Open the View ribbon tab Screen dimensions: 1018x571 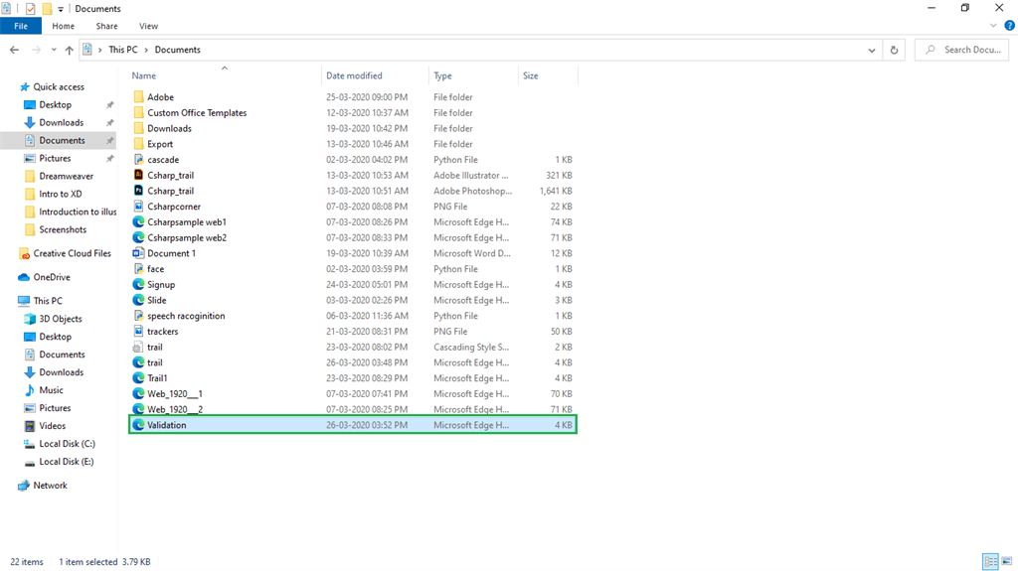coord(148,26)
